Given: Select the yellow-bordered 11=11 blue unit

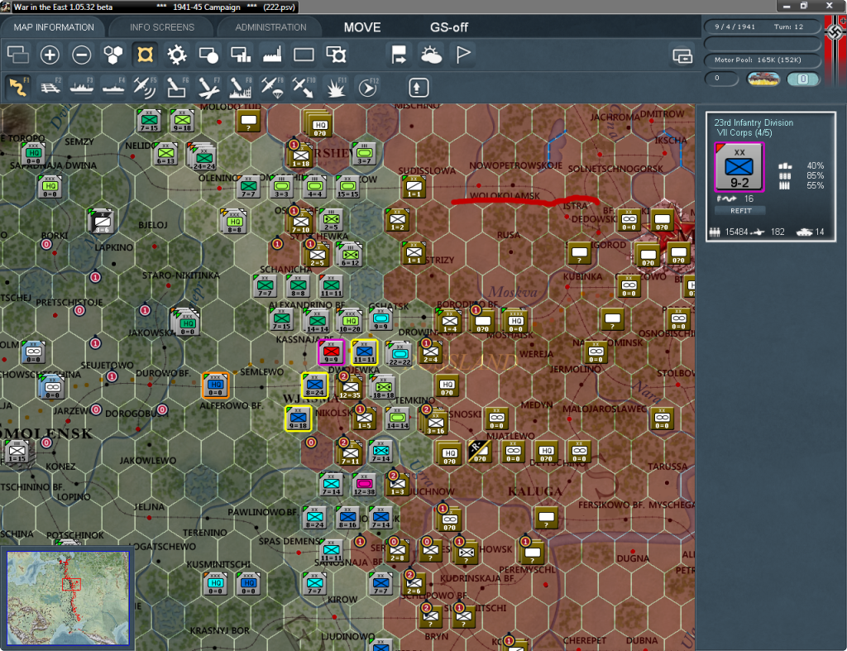Looking at the screenshot, I should click(x=365, y=352).
